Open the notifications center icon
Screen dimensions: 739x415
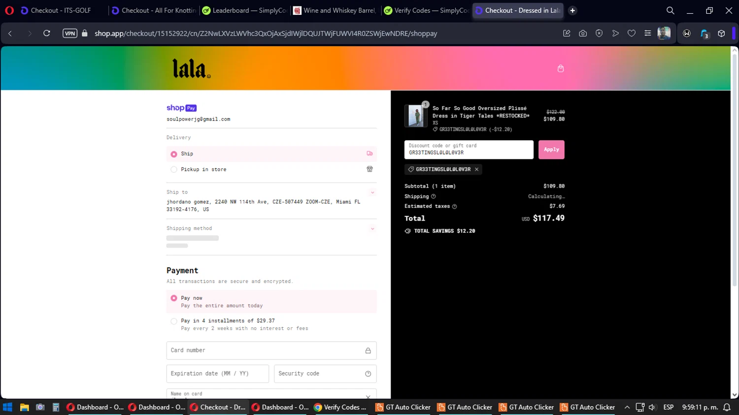coord(727,407)
